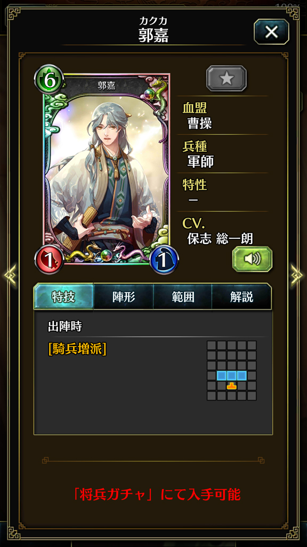Tap the 曹操 alliance name

(x=199, y=123)
